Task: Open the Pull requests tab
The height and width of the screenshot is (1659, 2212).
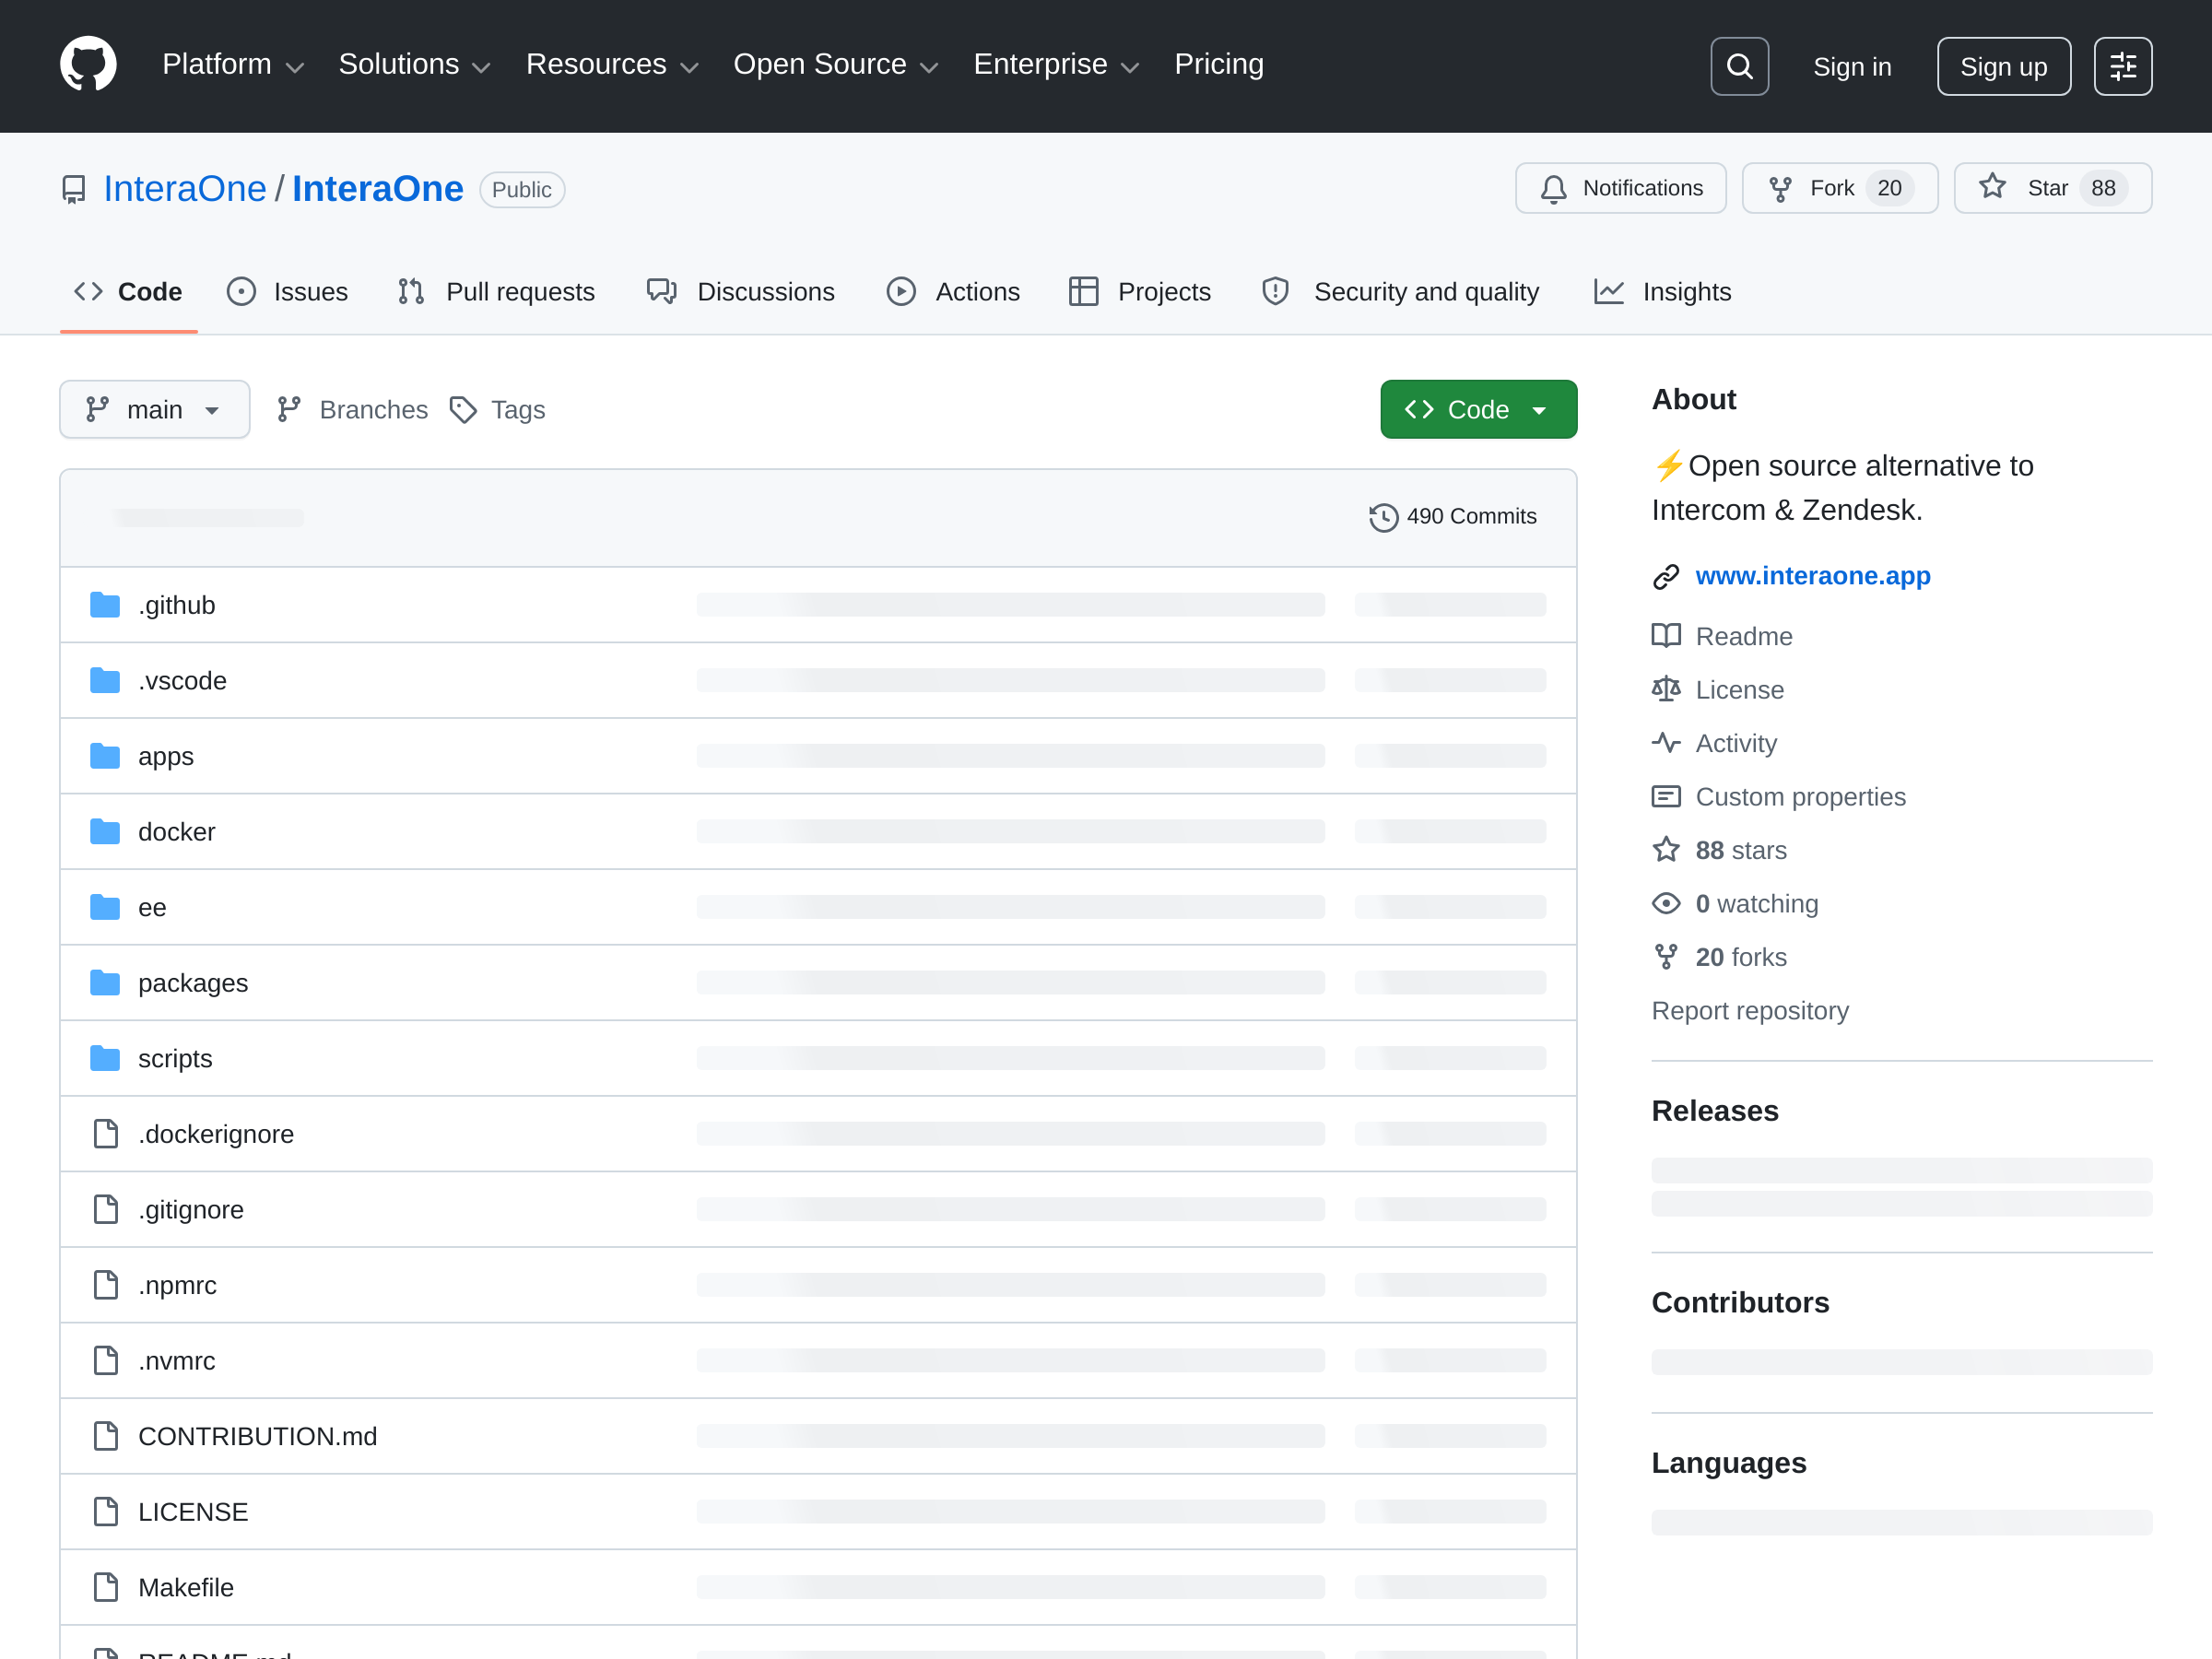Action: tap(496, 292)
